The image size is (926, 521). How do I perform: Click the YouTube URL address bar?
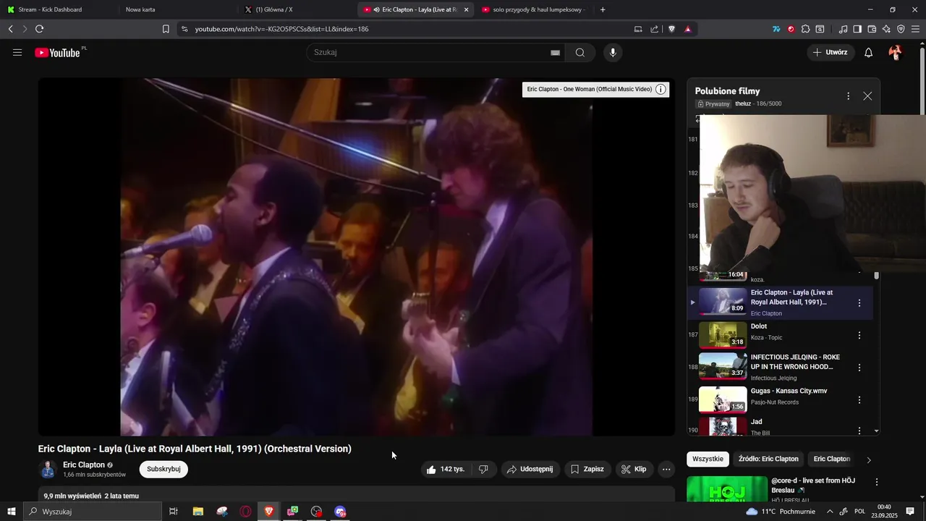point(405,29)
